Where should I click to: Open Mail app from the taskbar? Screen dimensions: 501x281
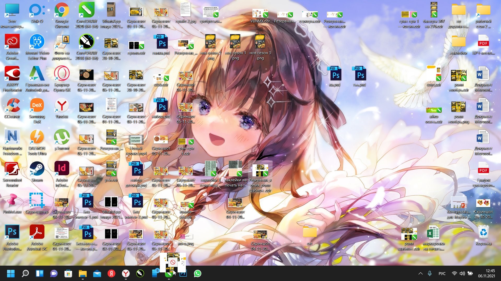(97, 273)
